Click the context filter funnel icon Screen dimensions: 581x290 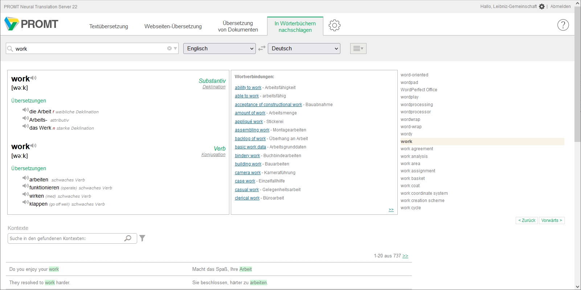click(142, 238)
